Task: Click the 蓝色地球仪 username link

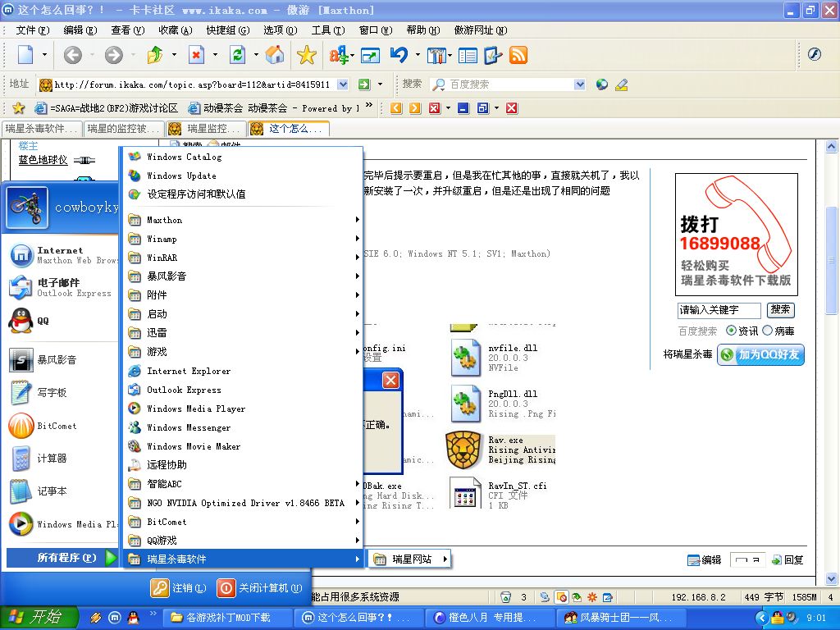Action: [x=43, y=160]
